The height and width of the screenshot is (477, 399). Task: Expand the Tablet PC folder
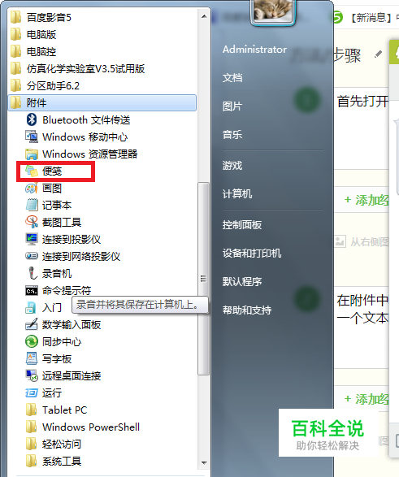[65, 410]
